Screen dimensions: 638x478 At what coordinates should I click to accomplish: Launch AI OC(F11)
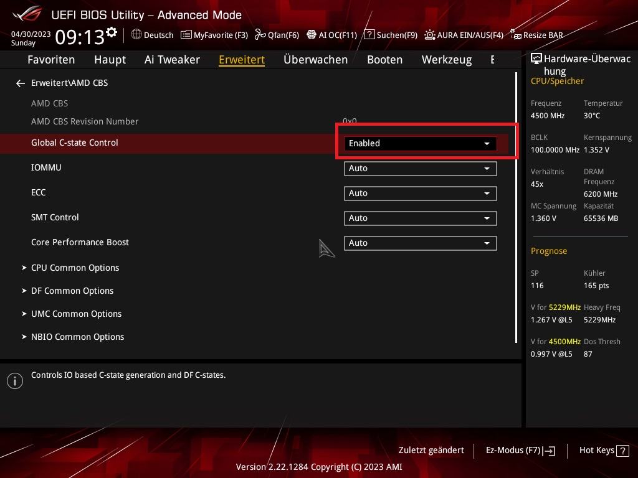331,35
